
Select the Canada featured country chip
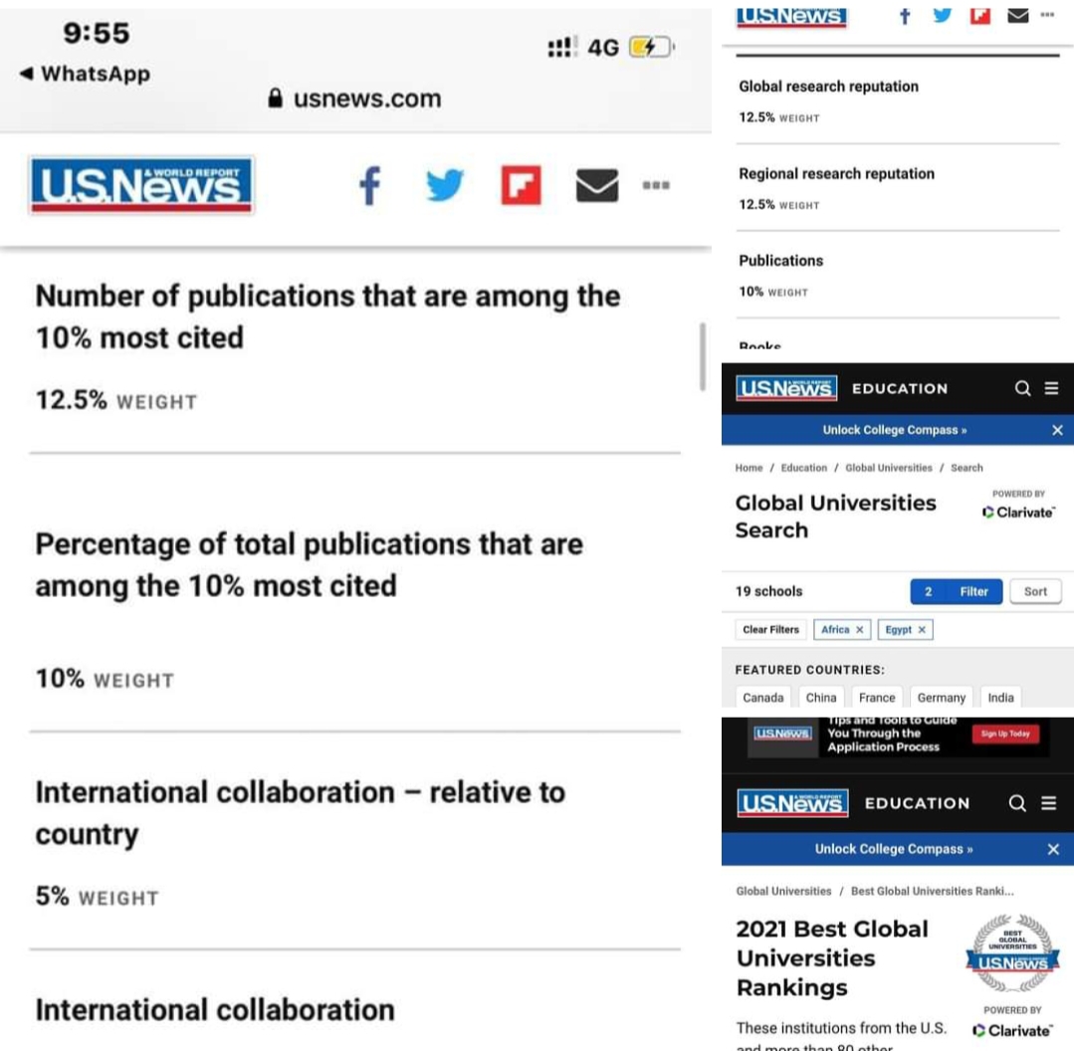coord(762,698)
